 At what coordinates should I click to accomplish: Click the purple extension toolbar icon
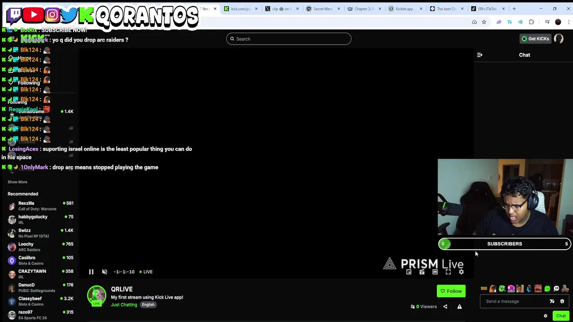point(499,22)
